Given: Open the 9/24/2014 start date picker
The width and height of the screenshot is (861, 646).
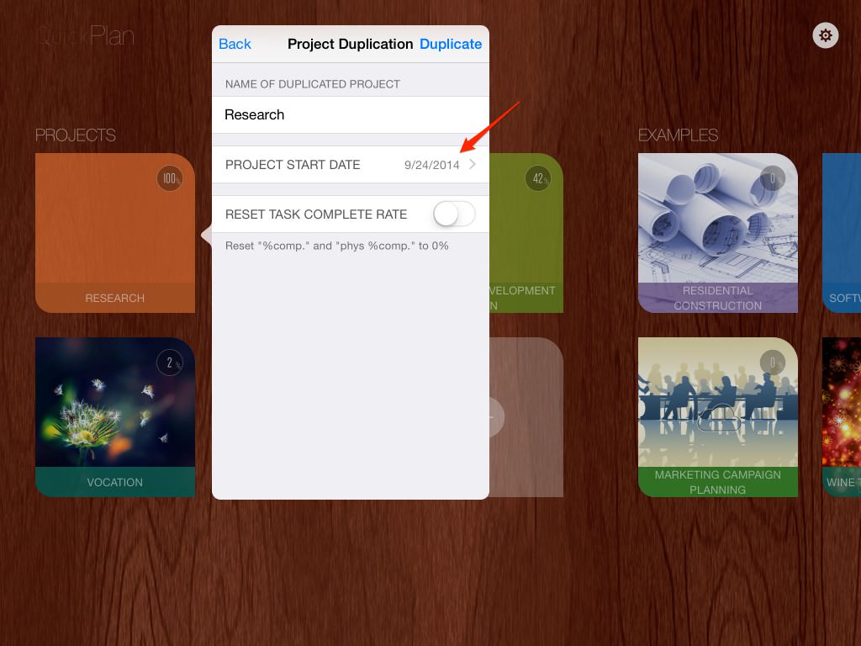Looking at the screenshot, I should [431, 165].
